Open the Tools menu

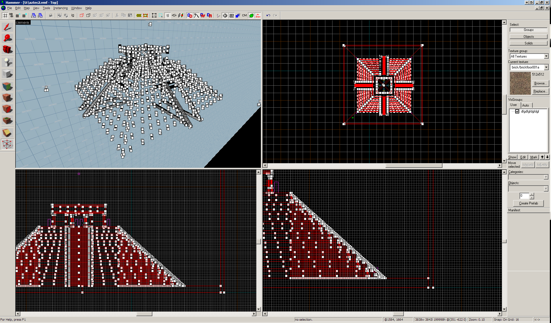(46, 8)
